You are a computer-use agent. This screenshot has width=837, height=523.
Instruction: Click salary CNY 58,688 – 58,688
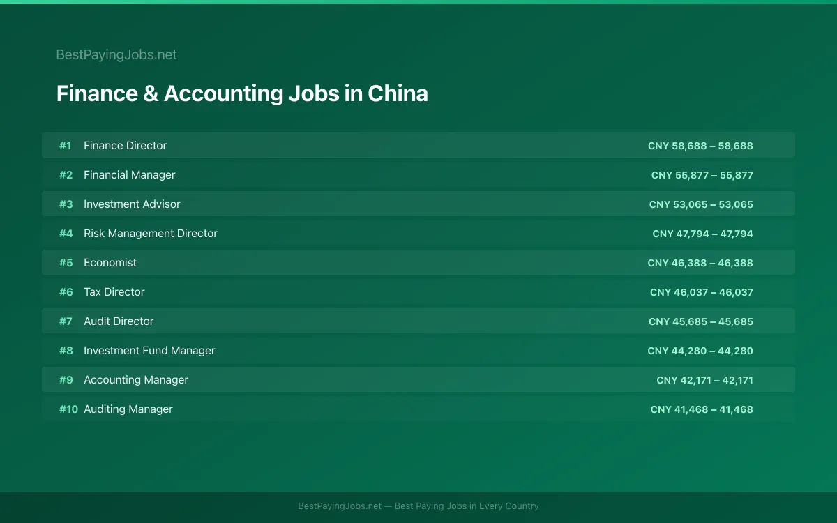(x=700, y=146)
